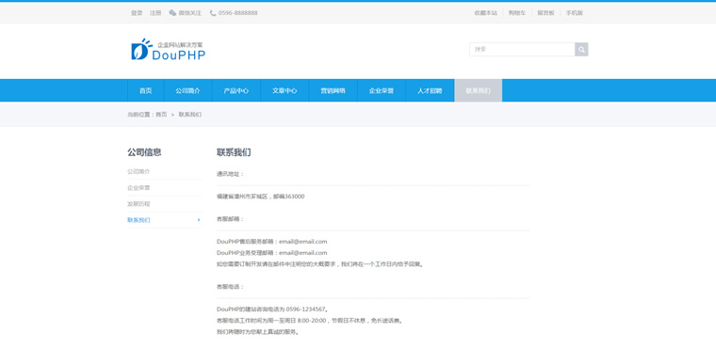The width and height of the screenshot is (716, 348).
Task: Open 营销网络 navigation item
Action: [x=333, y=90]
